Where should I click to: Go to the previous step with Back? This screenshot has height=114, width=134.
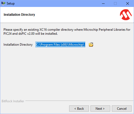tap(79, 109)
